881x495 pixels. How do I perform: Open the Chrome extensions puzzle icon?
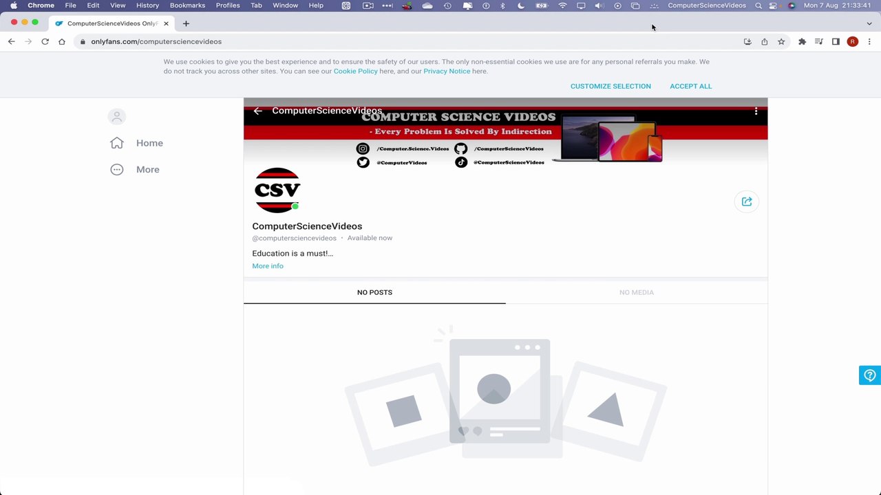[802, 42]
